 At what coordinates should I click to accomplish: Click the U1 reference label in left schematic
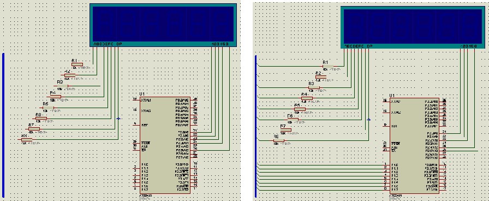(142, 94)
